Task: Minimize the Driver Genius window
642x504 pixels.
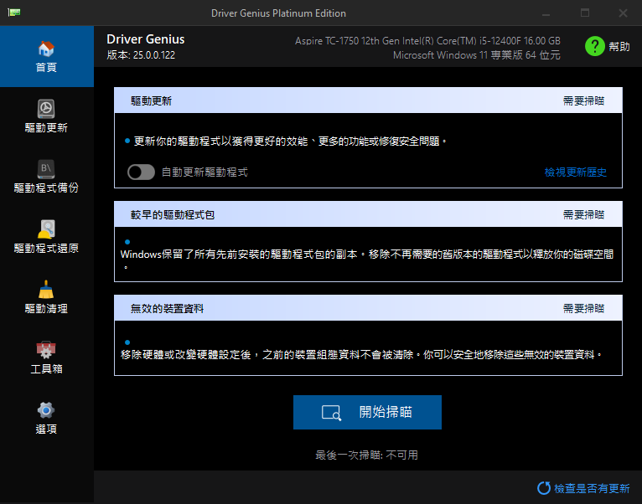Action: coord(546,13)
